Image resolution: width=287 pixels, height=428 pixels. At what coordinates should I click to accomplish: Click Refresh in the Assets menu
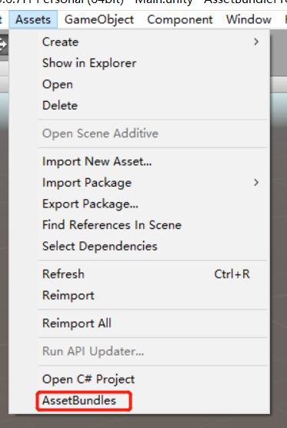pos(139,275)
